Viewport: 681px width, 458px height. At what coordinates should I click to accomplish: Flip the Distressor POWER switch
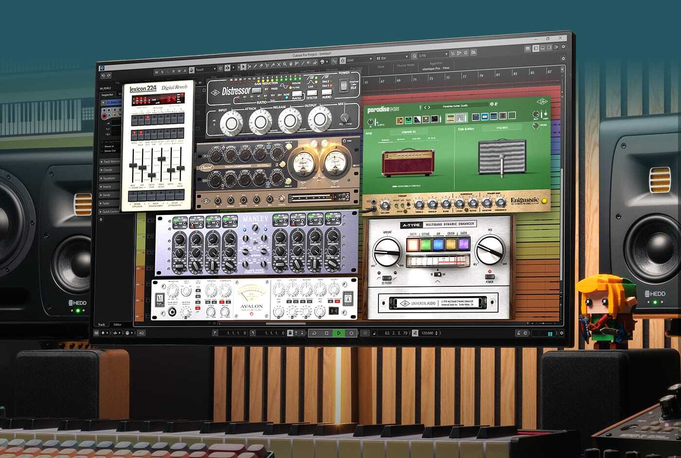(343, 86)
